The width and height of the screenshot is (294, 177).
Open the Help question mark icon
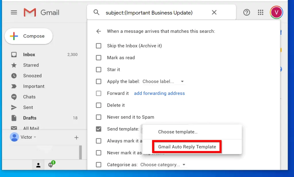pyautogui.click(x=246, y=12)
